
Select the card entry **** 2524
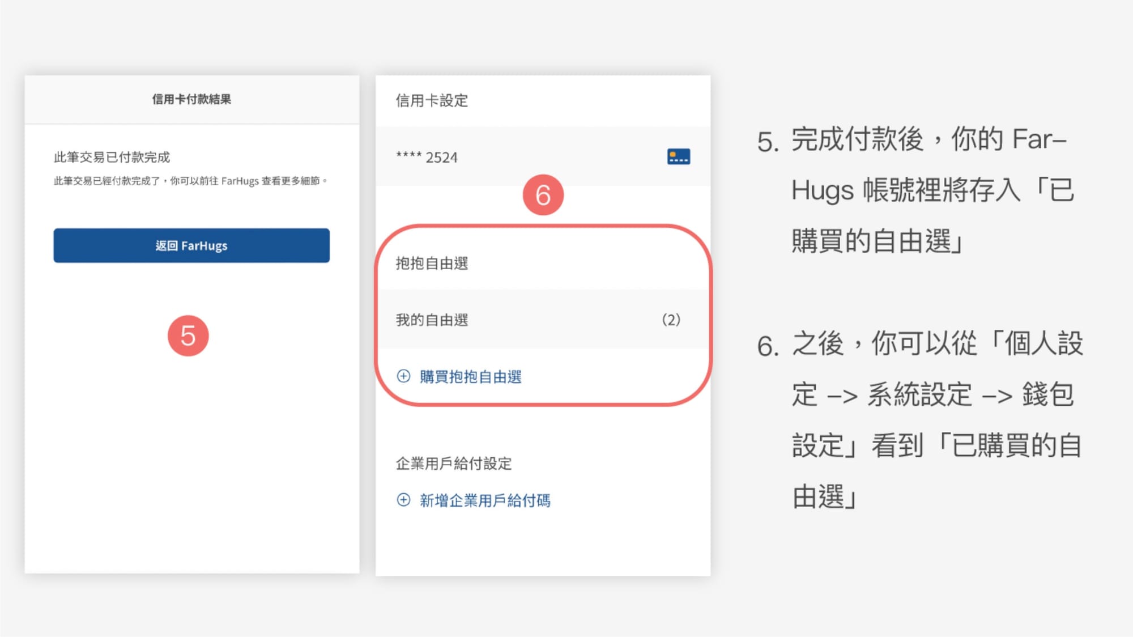click(426, 158)
